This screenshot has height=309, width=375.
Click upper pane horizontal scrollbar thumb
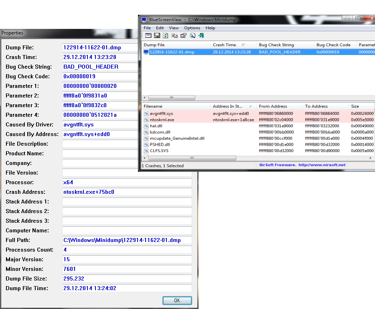(x=172, y=98)
